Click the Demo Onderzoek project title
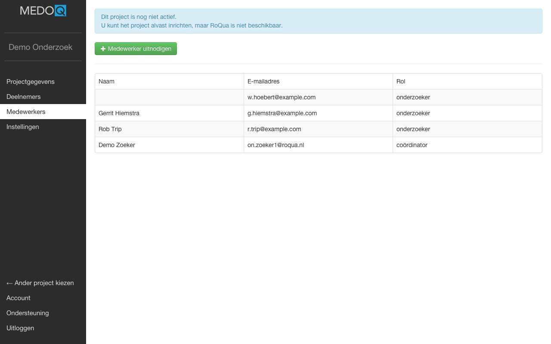This screenshot has width=551, height=344. pos(40,47)
